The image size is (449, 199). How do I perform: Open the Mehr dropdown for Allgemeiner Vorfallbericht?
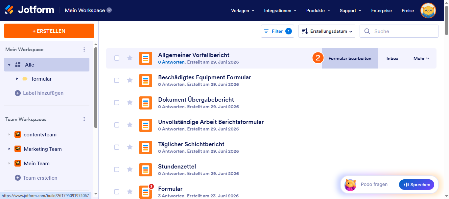421,58
